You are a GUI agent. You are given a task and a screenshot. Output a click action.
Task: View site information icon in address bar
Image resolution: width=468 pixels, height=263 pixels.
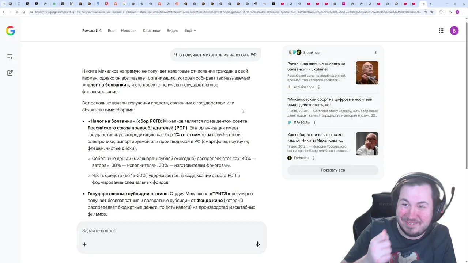pyautogui.click(x=32, y=12)
